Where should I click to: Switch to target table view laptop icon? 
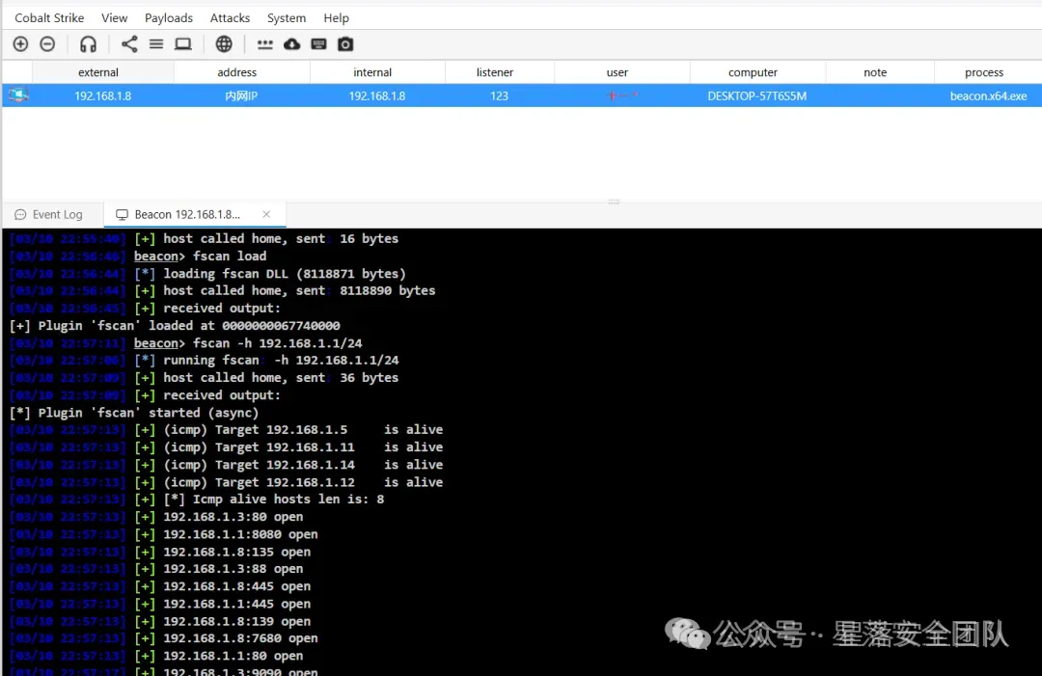182,43
